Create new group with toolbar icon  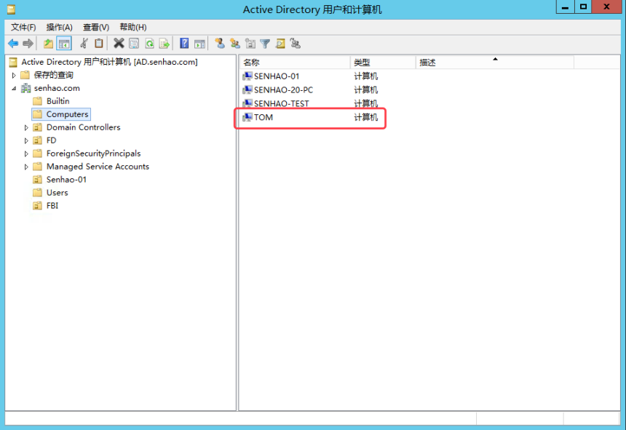click(x=235, y=44)
